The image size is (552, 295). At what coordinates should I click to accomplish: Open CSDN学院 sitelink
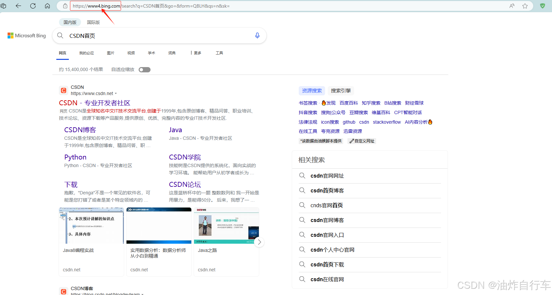tap(185, 157)
